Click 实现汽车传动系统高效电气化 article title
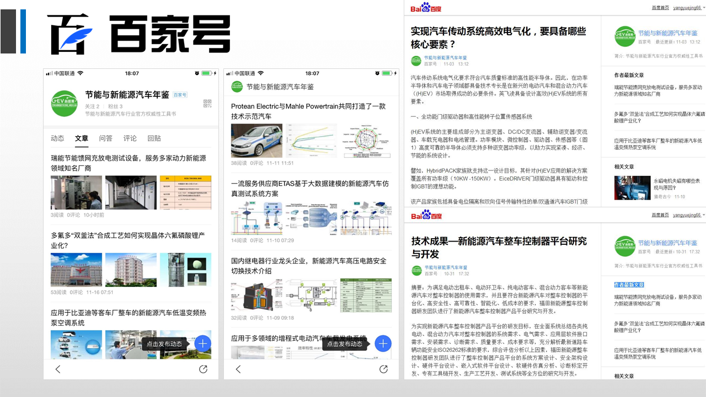Viewport: 706px width, 397px height. pyautogui.click(x=499, y=37)
